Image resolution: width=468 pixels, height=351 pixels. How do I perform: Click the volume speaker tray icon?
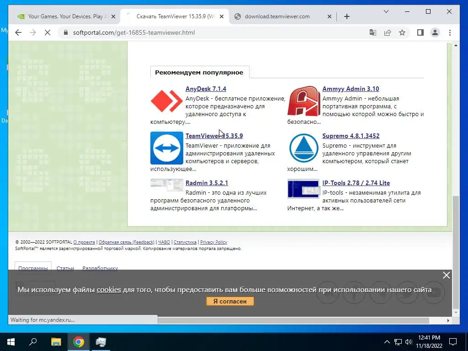click(409, 342)
